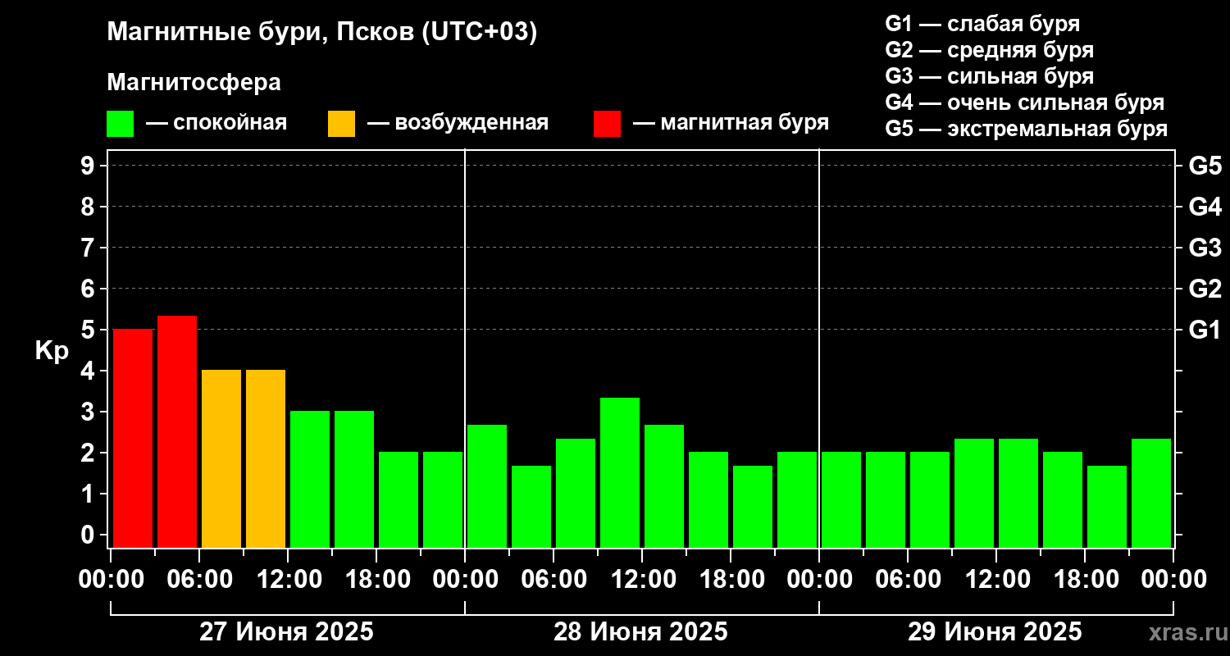Click the legend line 'G5 — экстремальная буря'
1230x656 pixels.
pyautogui.click(x=1027, y=129)
